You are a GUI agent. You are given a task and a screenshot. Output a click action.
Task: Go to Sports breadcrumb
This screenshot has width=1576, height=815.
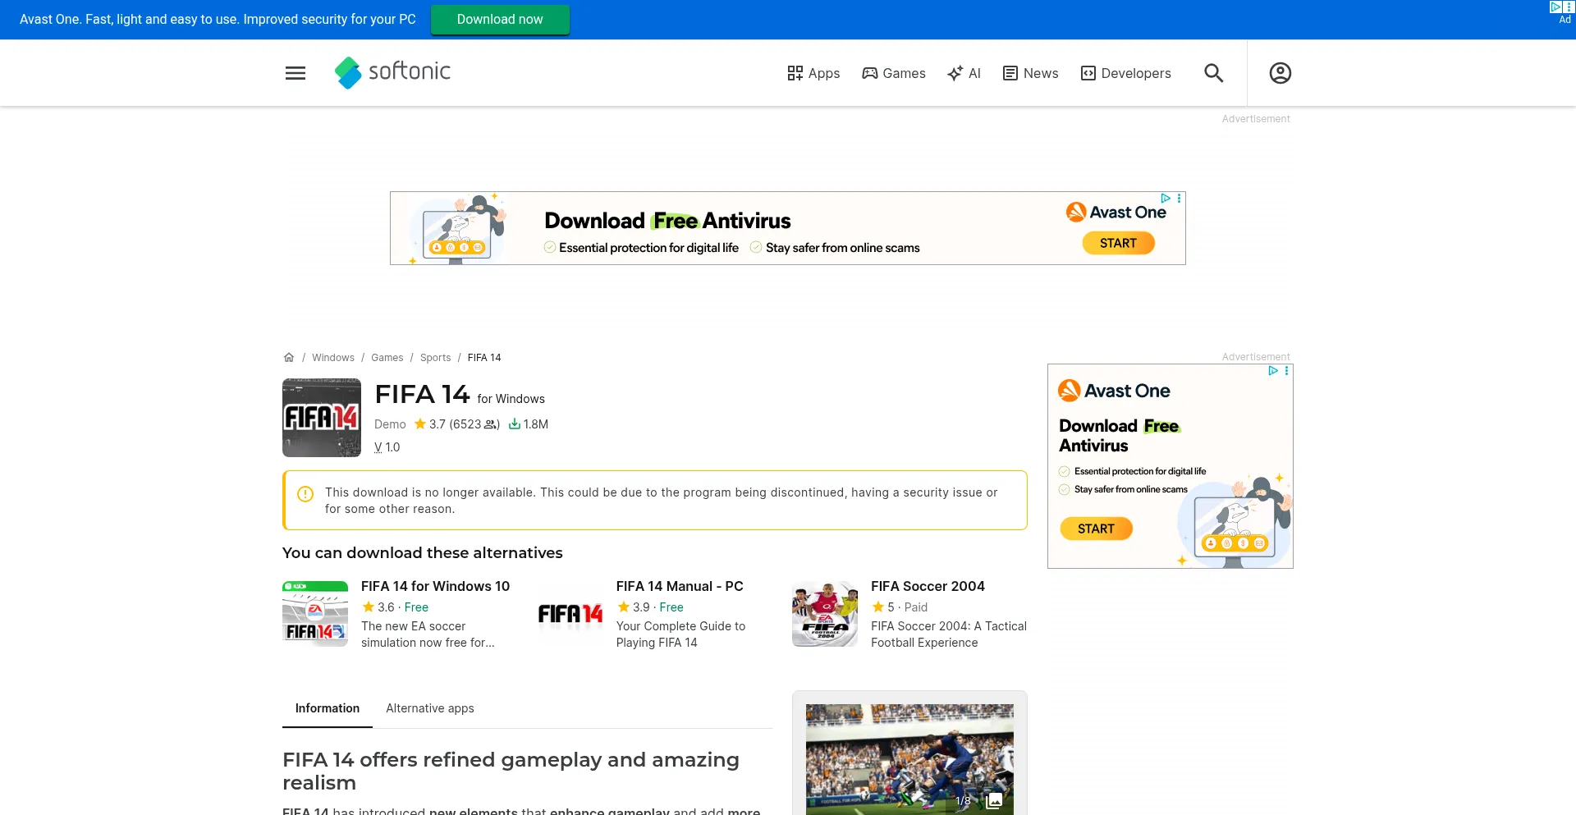(436, 357)
